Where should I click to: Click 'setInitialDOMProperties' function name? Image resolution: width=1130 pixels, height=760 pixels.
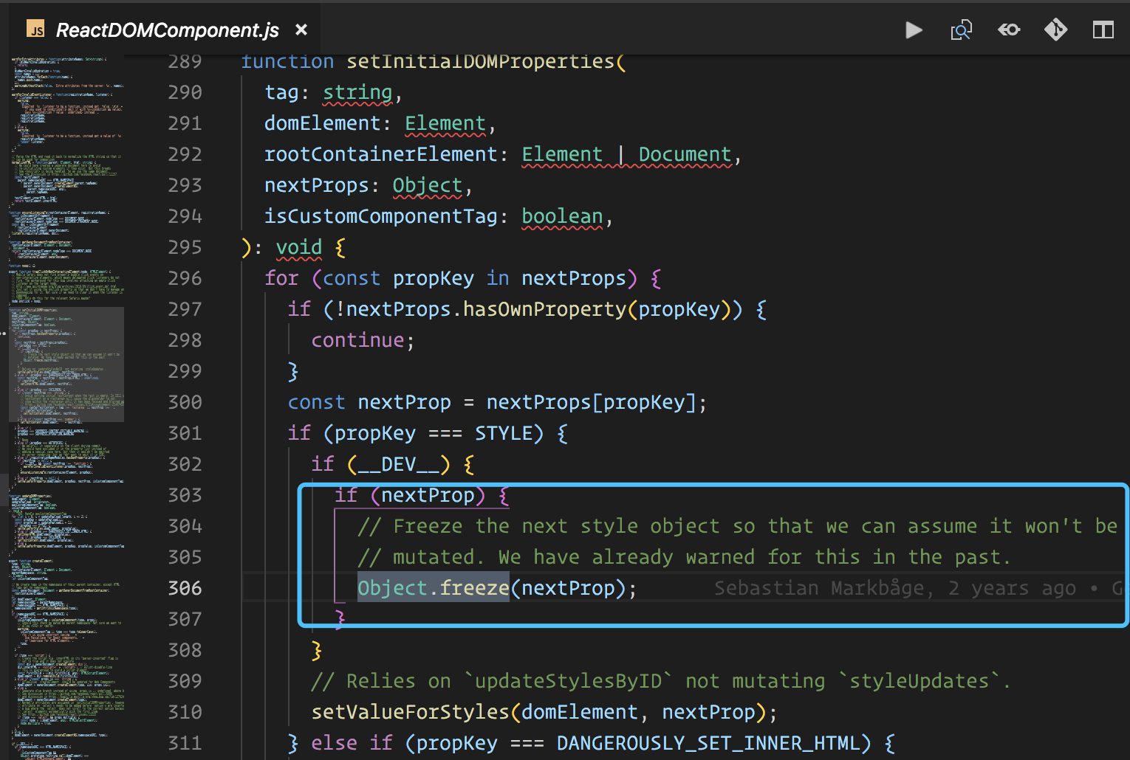[480, 61]
